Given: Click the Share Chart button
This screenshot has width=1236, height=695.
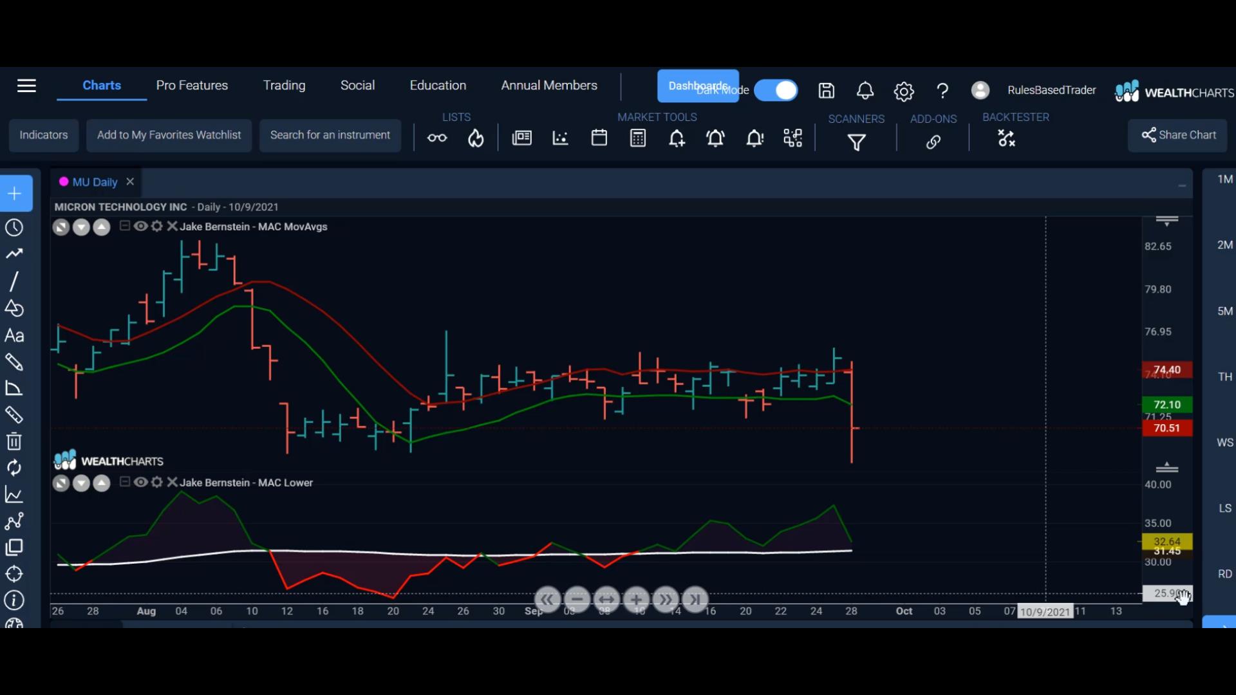Looking at the screenshot, I should coord(1178,135).
